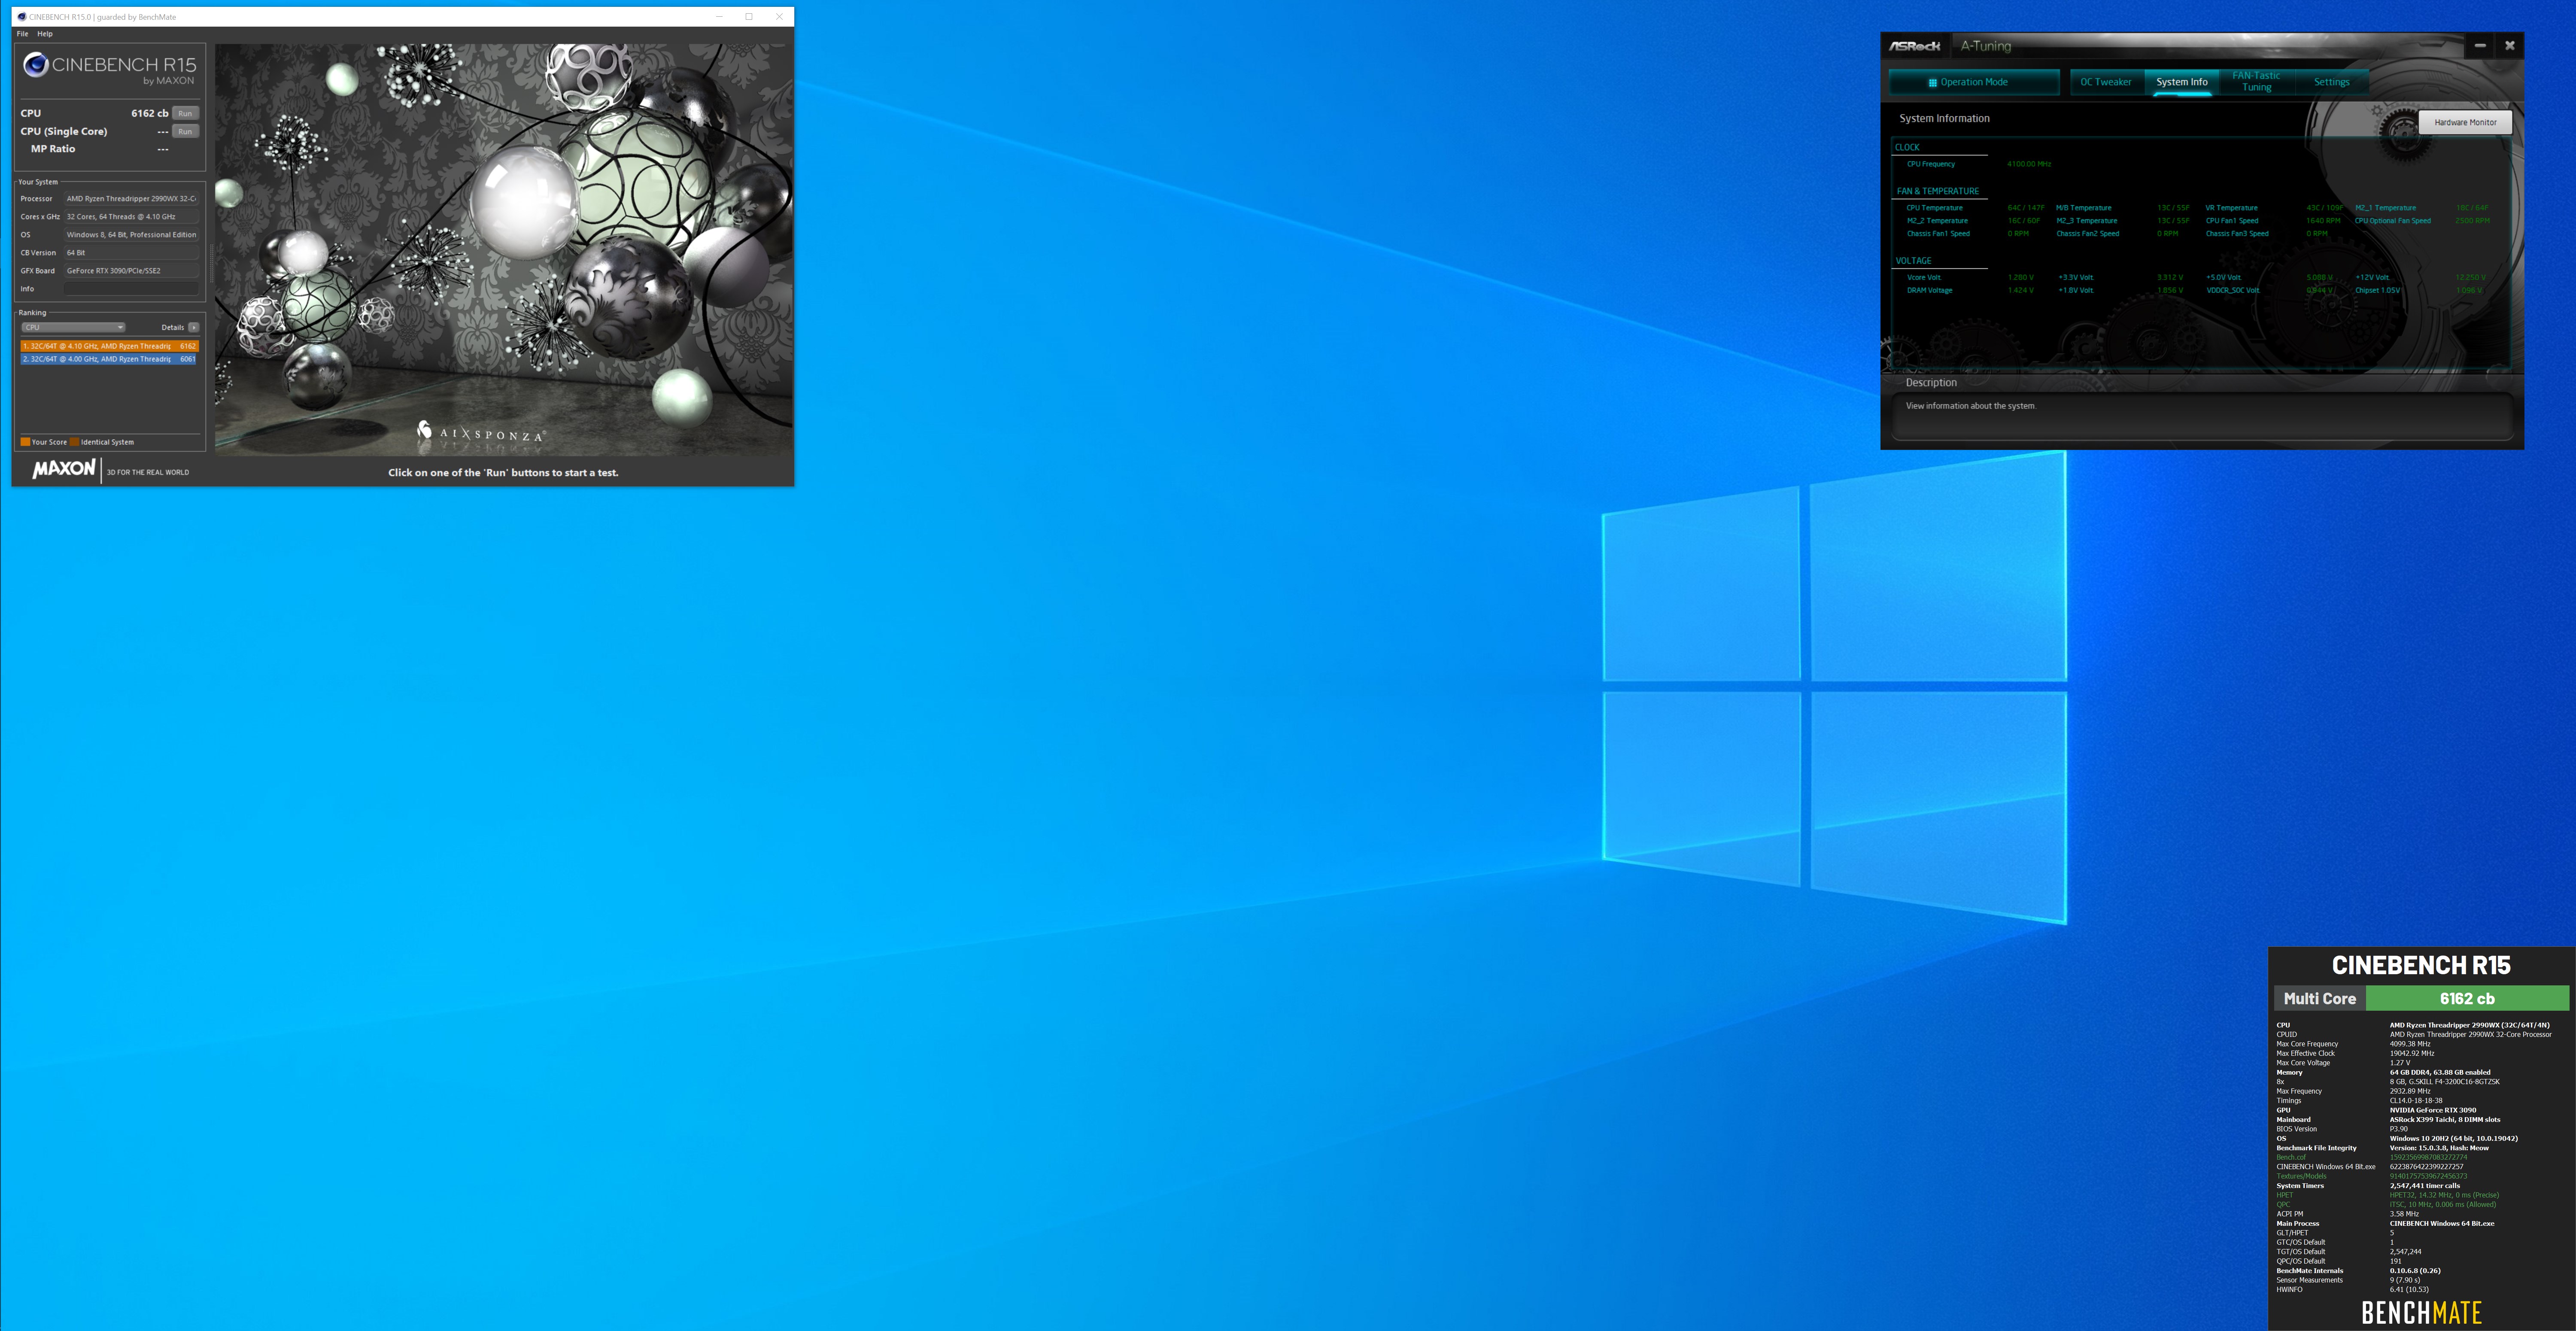
Task: Expand the Ranking CPU dropdown
Action: pos(73,327)
